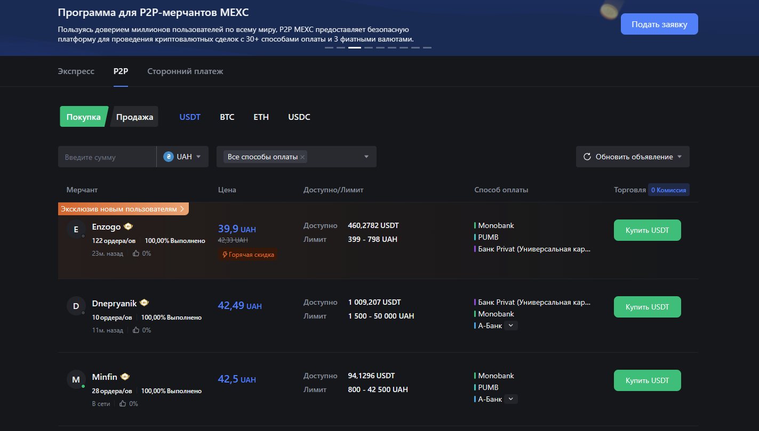Switch to Продажа mode
Image resolution: width=759 pixels, height=431 pixels.
point(134,117)
